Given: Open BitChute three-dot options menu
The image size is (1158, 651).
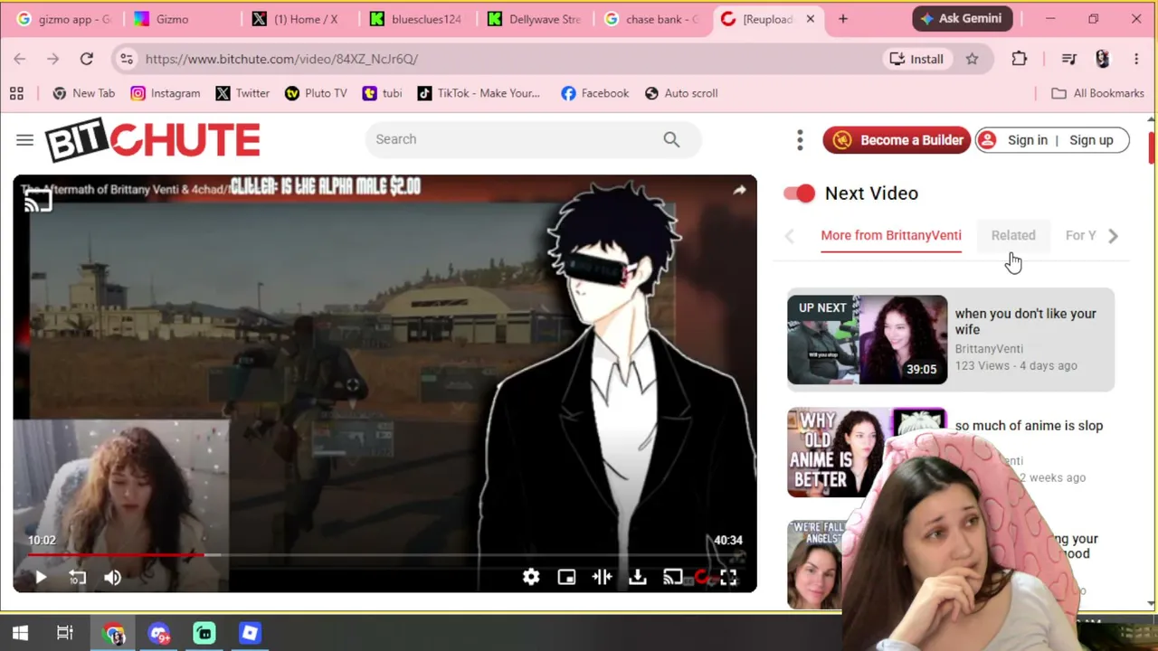Looking at the screenshot, I should click(800, 140).
